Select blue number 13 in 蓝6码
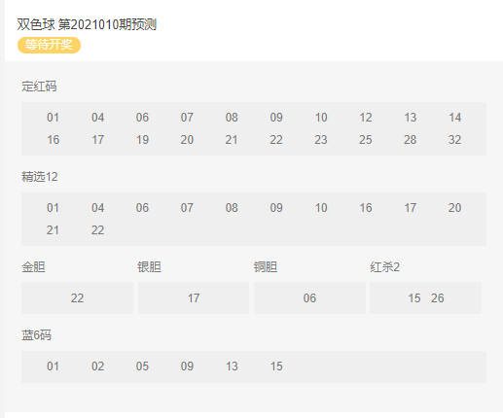The width and height of the screenshot is (503, 418). click(x=232, y=366)
